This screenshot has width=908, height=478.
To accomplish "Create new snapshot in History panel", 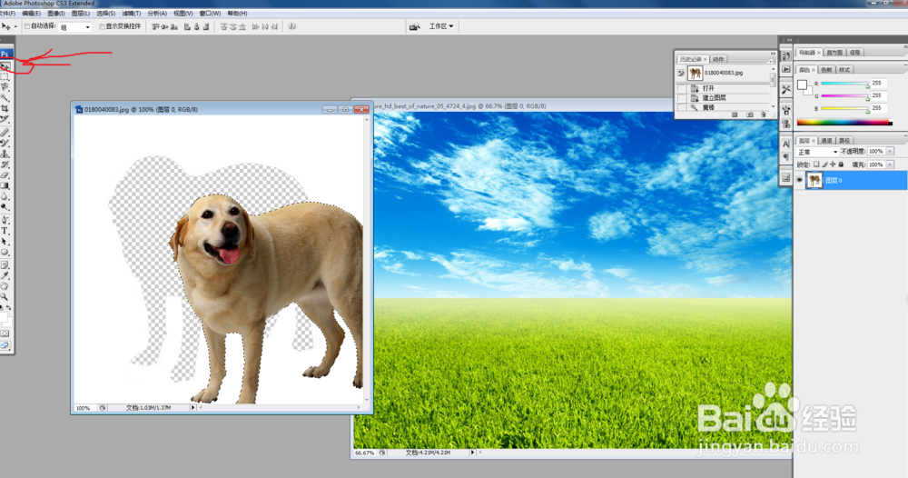I will pyautogui.click(x=749, y=115).
